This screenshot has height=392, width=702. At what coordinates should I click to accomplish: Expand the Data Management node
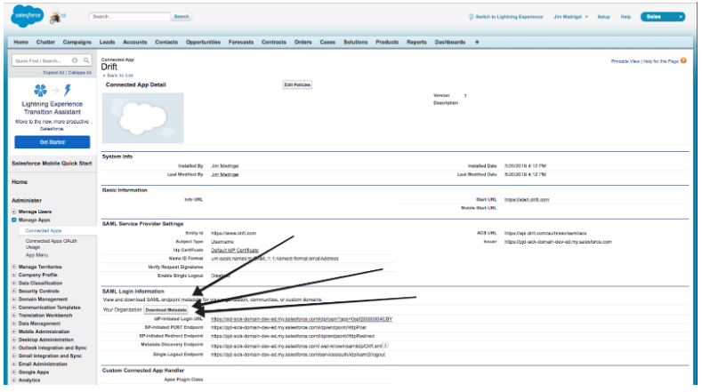14,324
